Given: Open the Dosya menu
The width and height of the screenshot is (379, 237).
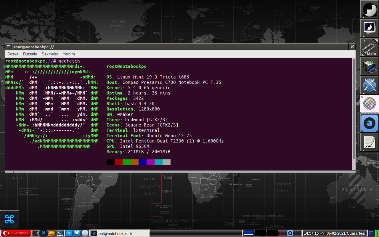Looking at the screenshot, I should (x=13, y=54).
